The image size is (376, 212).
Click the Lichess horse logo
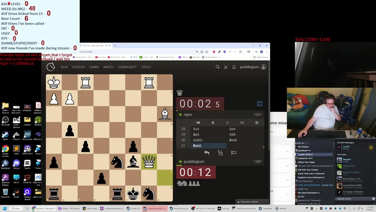coord(51,67)
